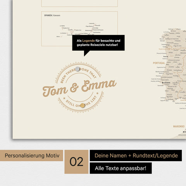This screenshot has height=186, width=186.
Task: Click the 'PORTUGAL' country label
Action: 159,63
